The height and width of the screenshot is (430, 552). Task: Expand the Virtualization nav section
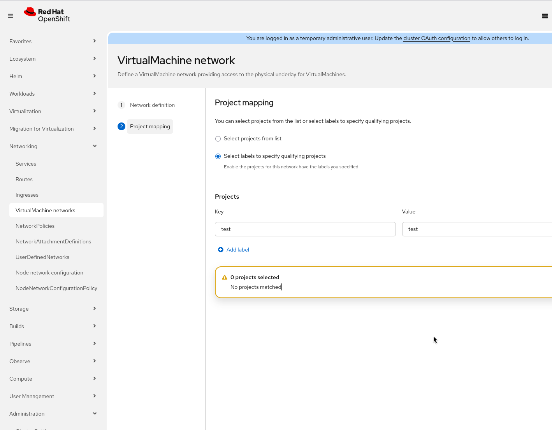53,111
